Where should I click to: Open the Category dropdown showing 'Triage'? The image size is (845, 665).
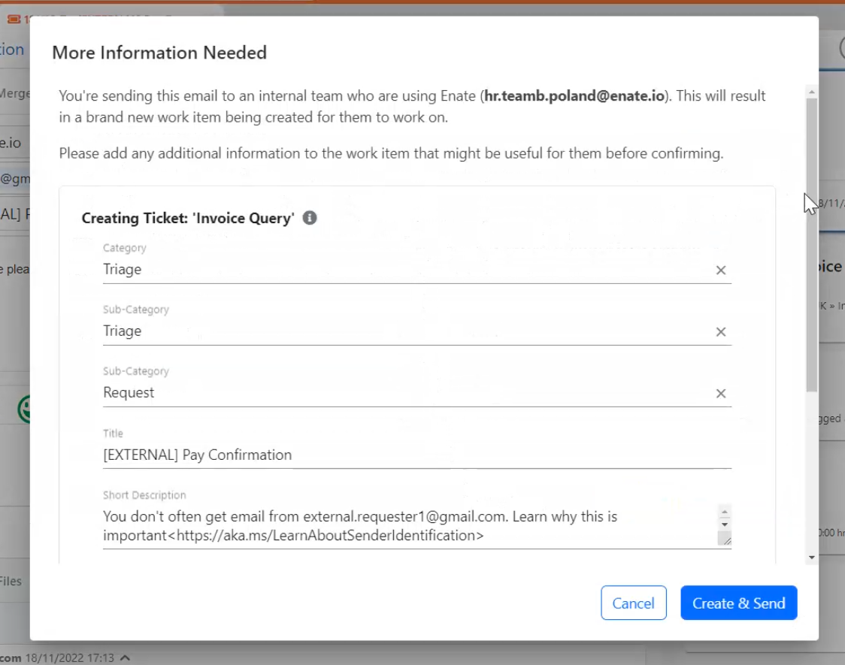click(x=406, y=270)
